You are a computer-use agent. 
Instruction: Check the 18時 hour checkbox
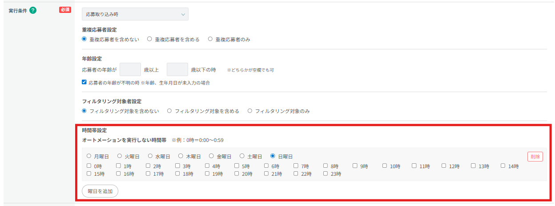[178, 174]
